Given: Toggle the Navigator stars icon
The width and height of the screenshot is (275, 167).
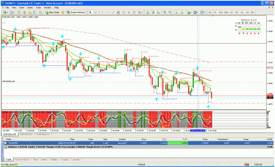Looking at the screenshot, I should click(x=29, y=12).
